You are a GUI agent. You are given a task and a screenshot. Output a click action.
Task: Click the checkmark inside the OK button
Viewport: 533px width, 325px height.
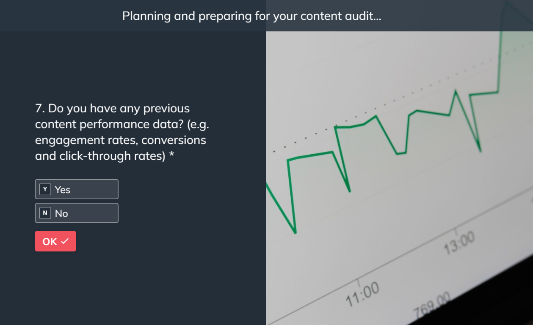pos(65,241)
